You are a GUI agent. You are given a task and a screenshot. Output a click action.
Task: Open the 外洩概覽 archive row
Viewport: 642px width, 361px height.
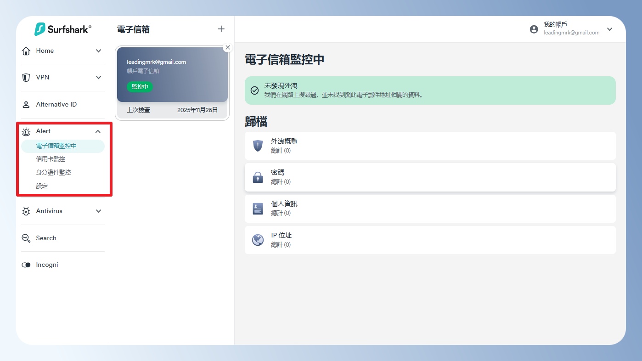(430, 146)
